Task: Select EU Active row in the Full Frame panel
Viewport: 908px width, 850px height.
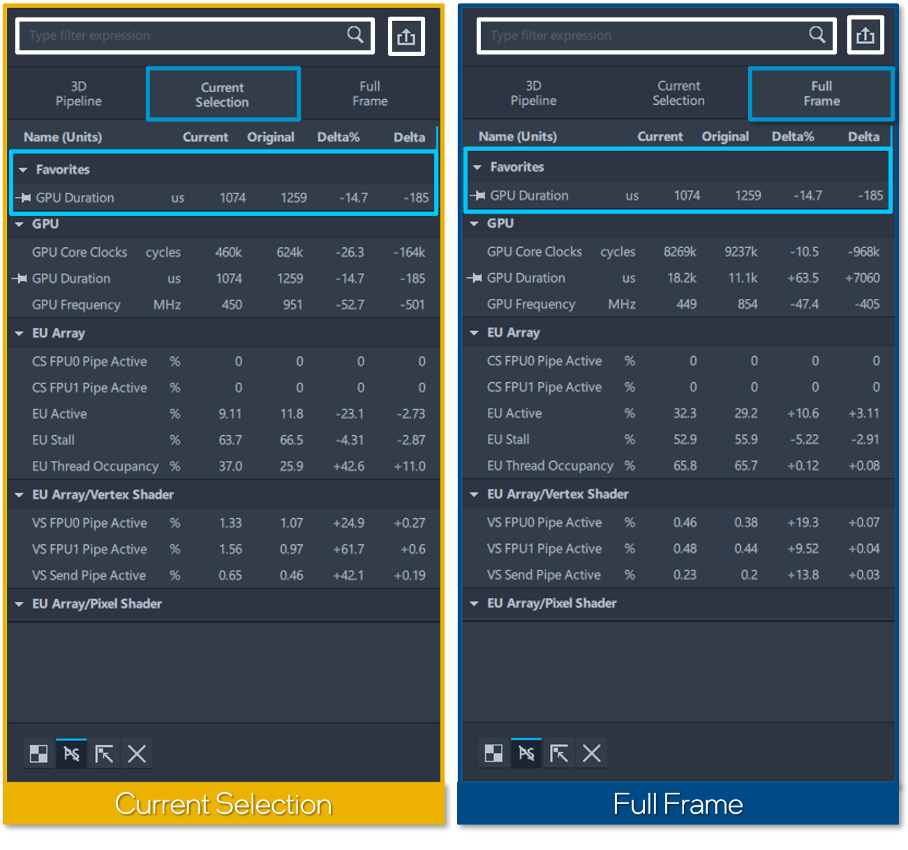Action: click(x=678, y=413)
